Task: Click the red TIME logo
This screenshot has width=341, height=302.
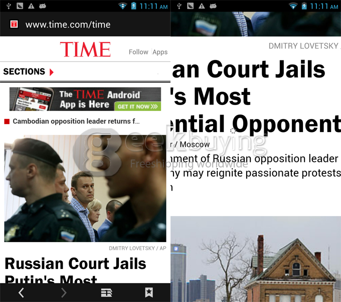Action: [x=85, y=49]
